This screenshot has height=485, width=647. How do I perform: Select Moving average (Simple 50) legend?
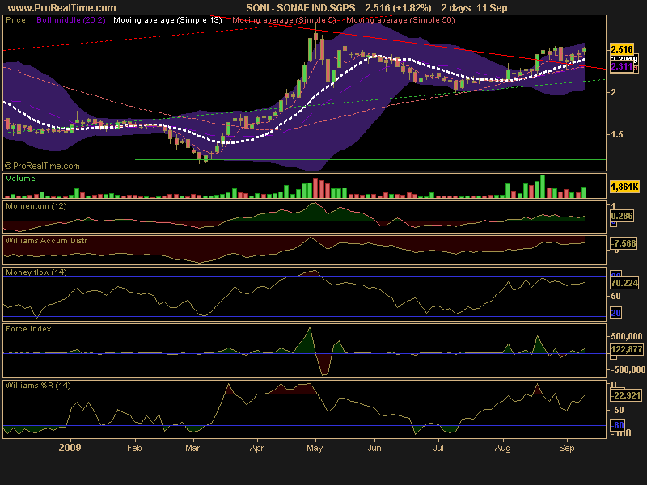[400, 19]
